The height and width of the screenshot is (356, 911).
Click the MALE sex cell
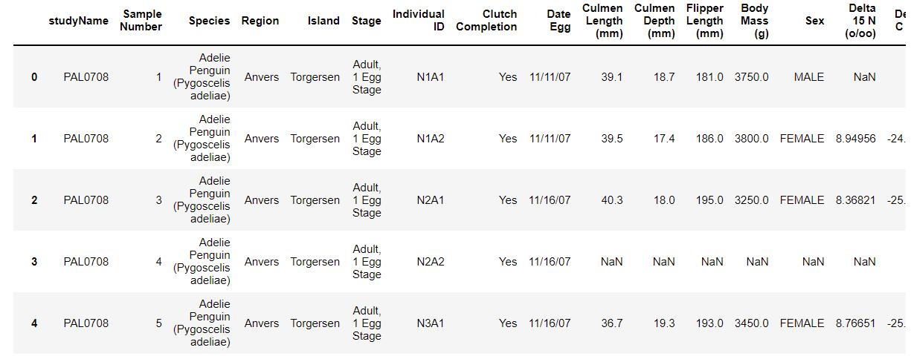click(808, 77)
